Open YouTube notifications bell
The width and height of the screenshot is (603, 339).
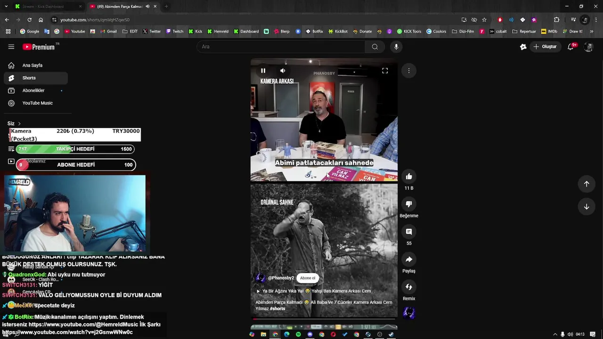pos(570,47)
